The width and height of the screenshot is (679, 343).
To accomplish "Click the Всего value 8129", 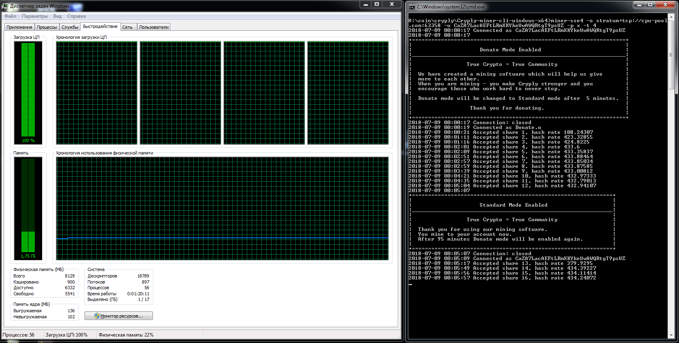I will [70, 276].
